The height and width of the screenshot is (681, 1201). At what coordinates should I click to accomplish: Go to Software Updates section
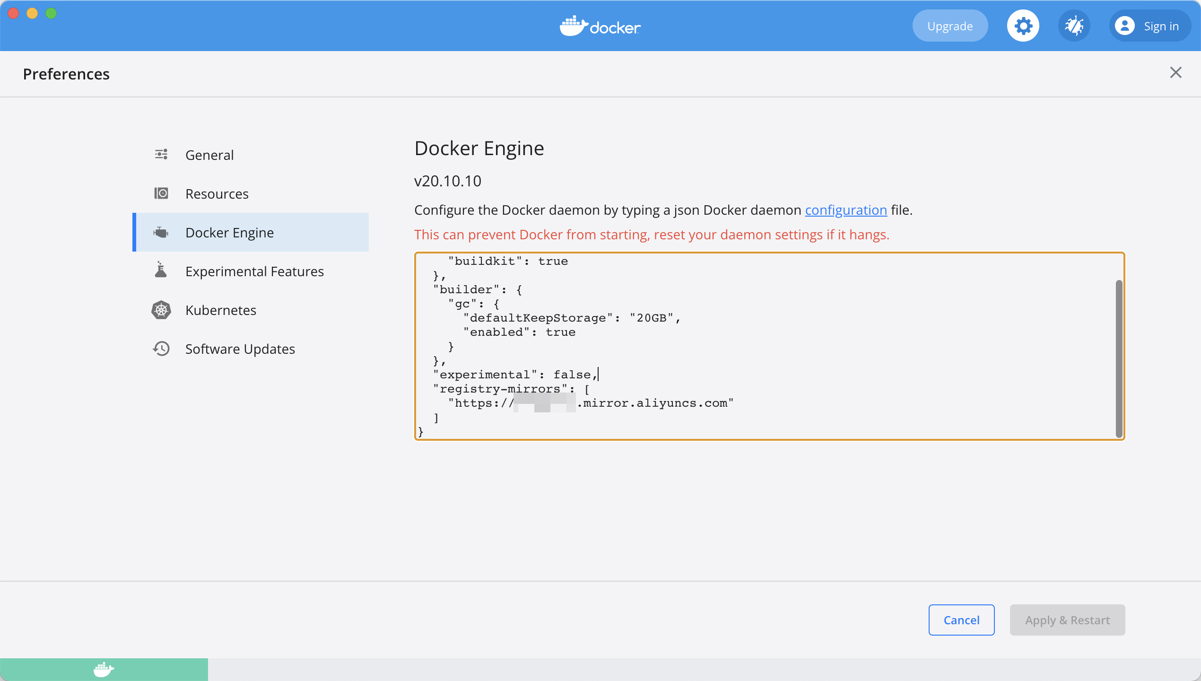[240, 349]
